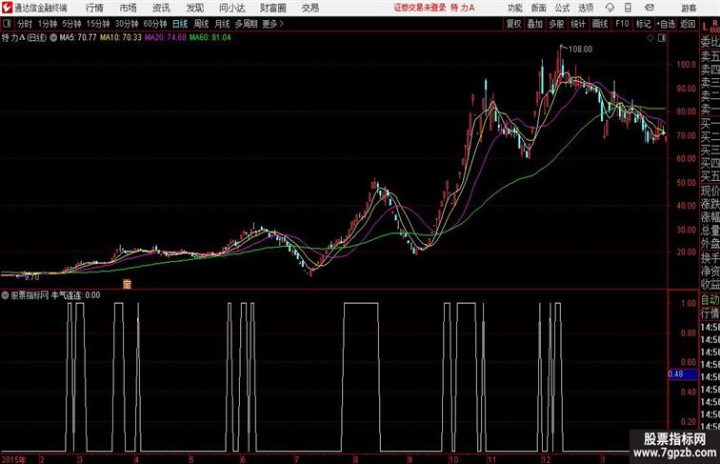Screen dimensions: 720x464
Task: Open the main chart indicator dropdown beside 特力A
Action: point(53,38)
